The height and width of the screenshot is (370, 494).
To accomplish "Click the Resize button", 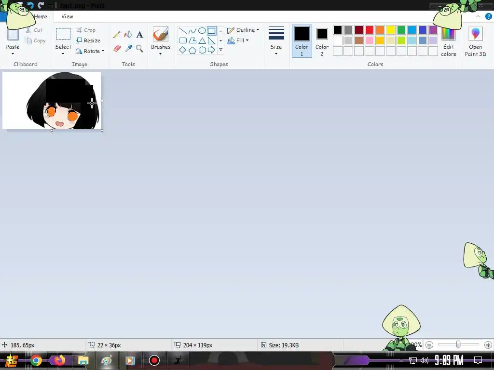I will 88,40.
